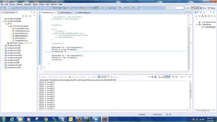The width and height of the screenshot is (217, 122).
Task: Toggle Show Console When Standard Out Changes
Action: pyautogui.click(x=166, y=77)
